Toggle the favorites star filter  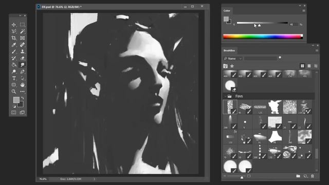coord(232,66)
